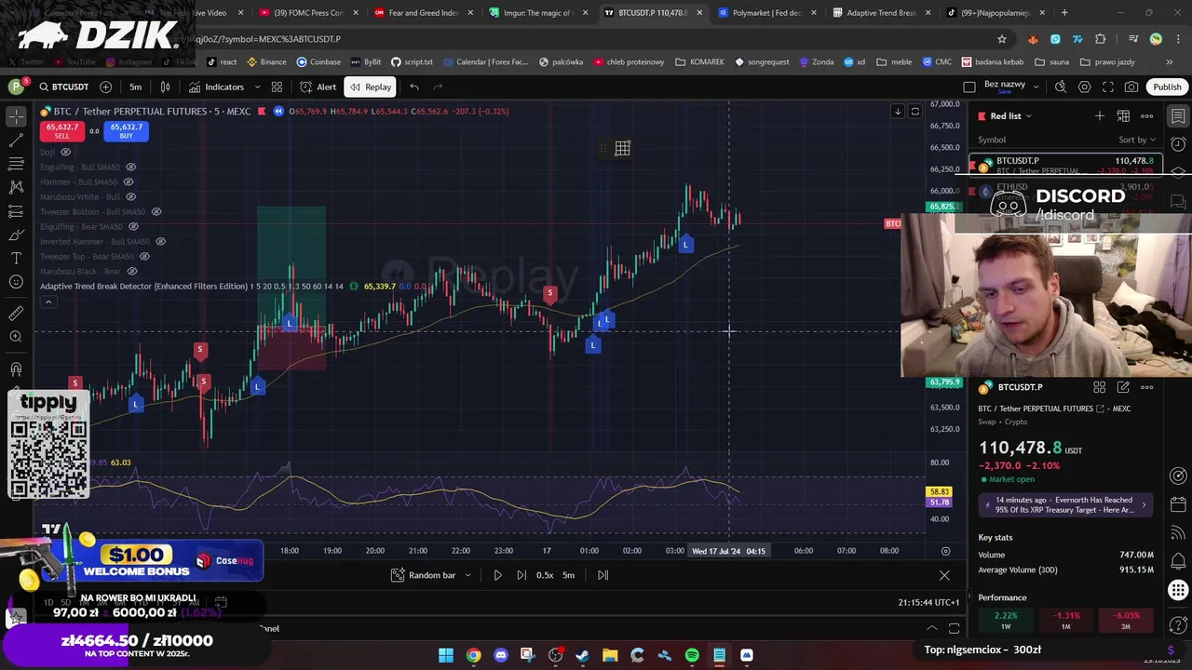Screen dimensions: 1192x670
Task: Open the Binance bookmark
Action: [266, 62]
